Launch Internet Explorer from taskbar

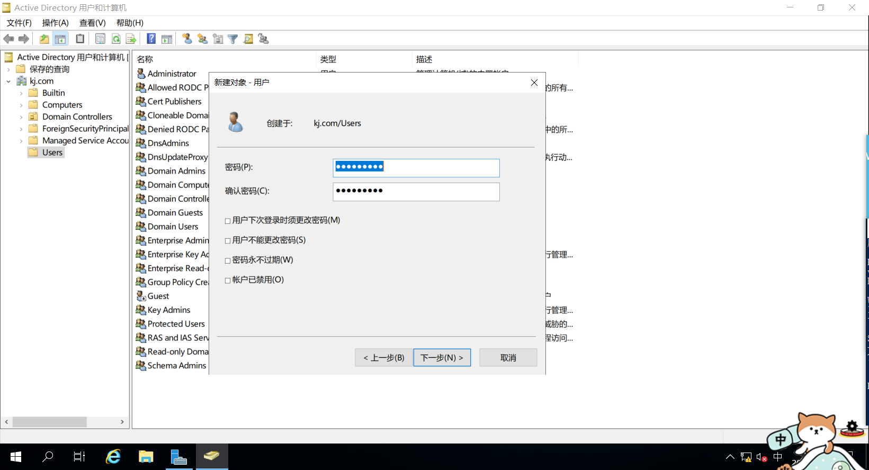point(113,456)
